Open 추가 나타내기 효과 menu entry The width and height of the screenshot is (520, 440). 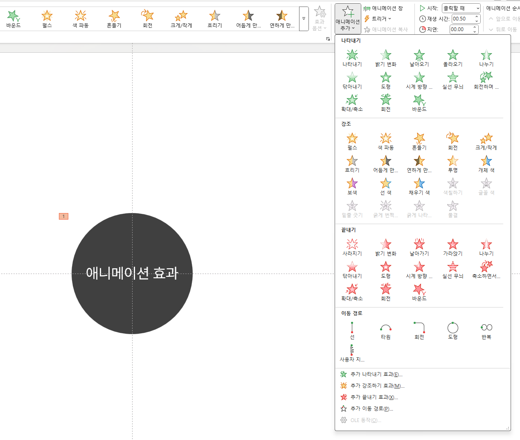[x=371, y=374]
